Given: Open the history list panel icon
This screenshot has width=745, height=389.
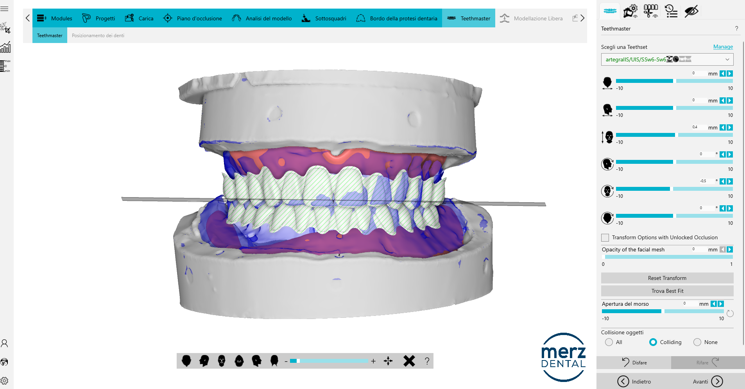Looking at the screenshot, I should [671, 11].
